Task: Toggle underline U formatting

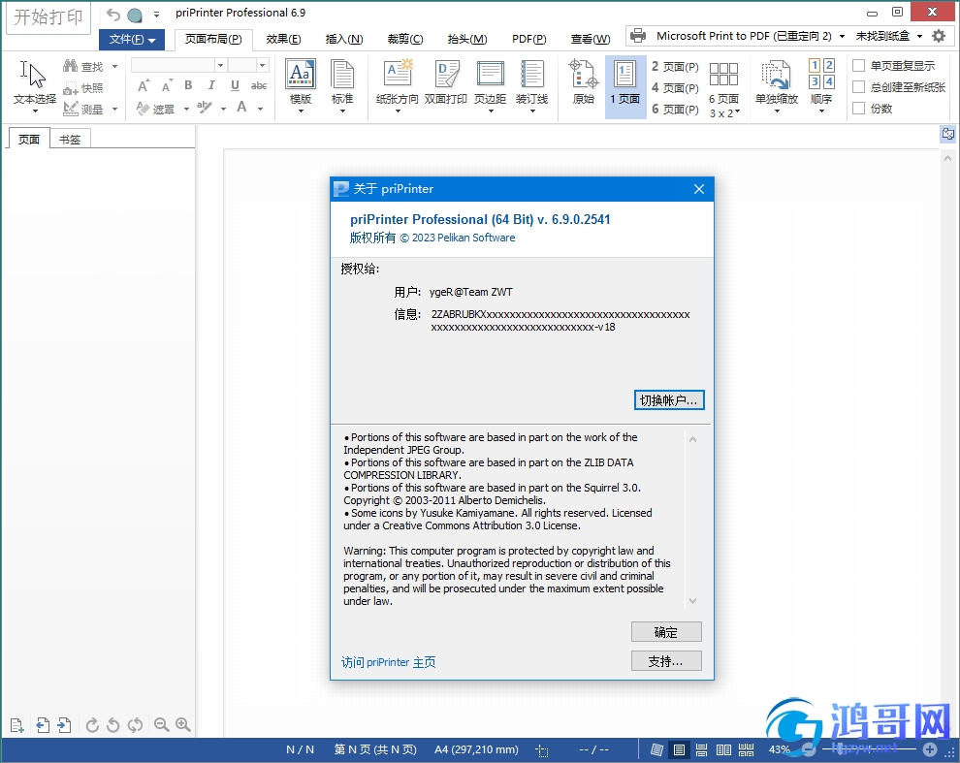Action: tap(235, 85)
